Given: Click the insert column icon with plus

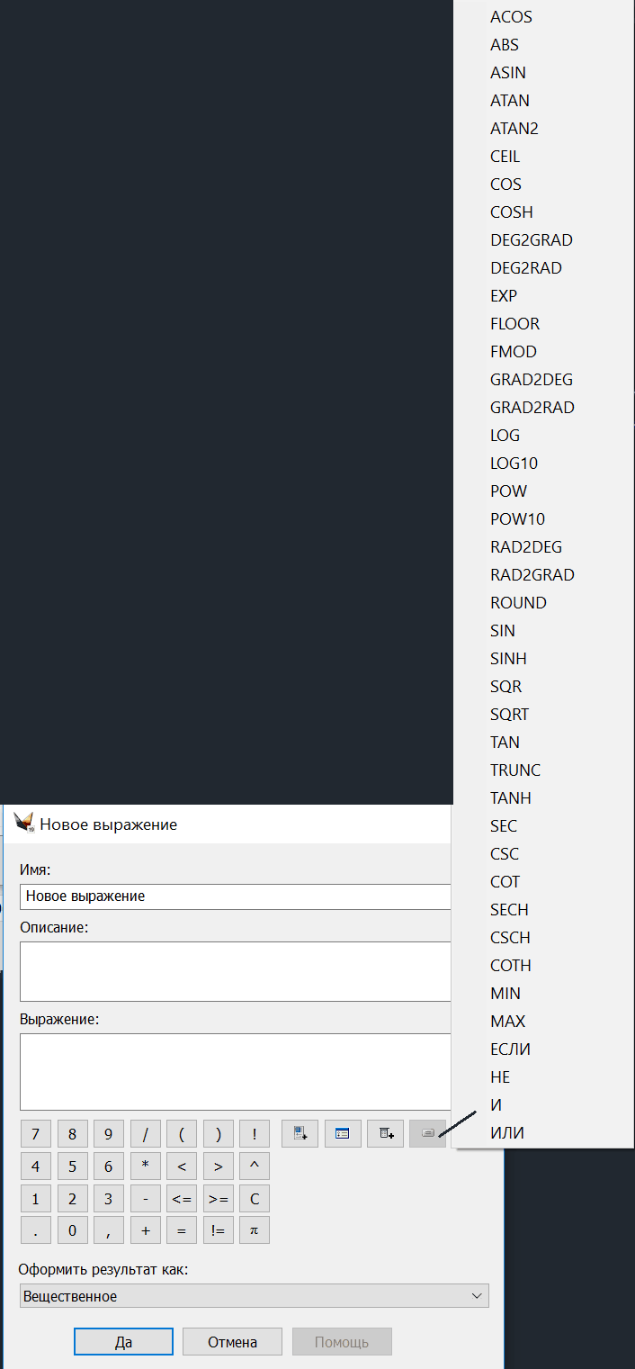Looking at the screenshot, I should point(386,1133).
